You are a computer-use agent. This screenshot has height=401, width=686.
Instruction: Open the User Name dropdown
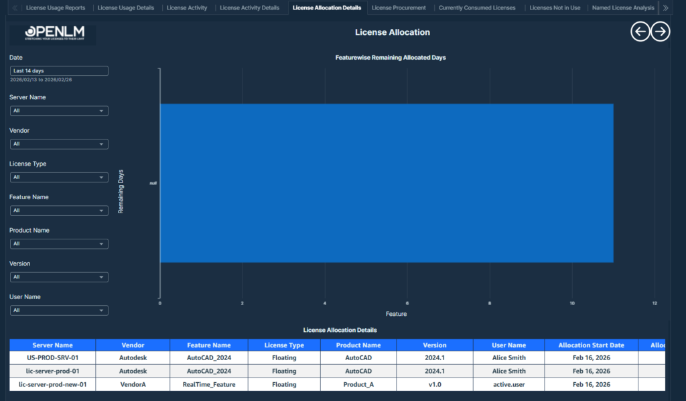[59, 310]
